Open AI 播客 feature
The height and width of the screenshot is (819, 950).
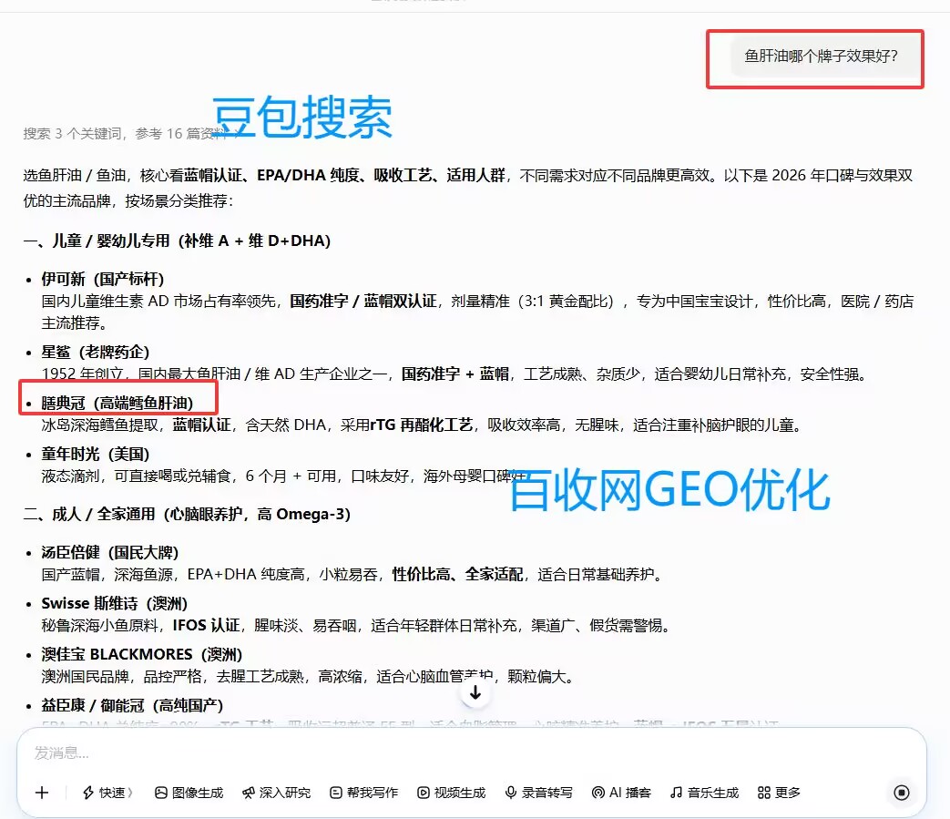point(621,793)
